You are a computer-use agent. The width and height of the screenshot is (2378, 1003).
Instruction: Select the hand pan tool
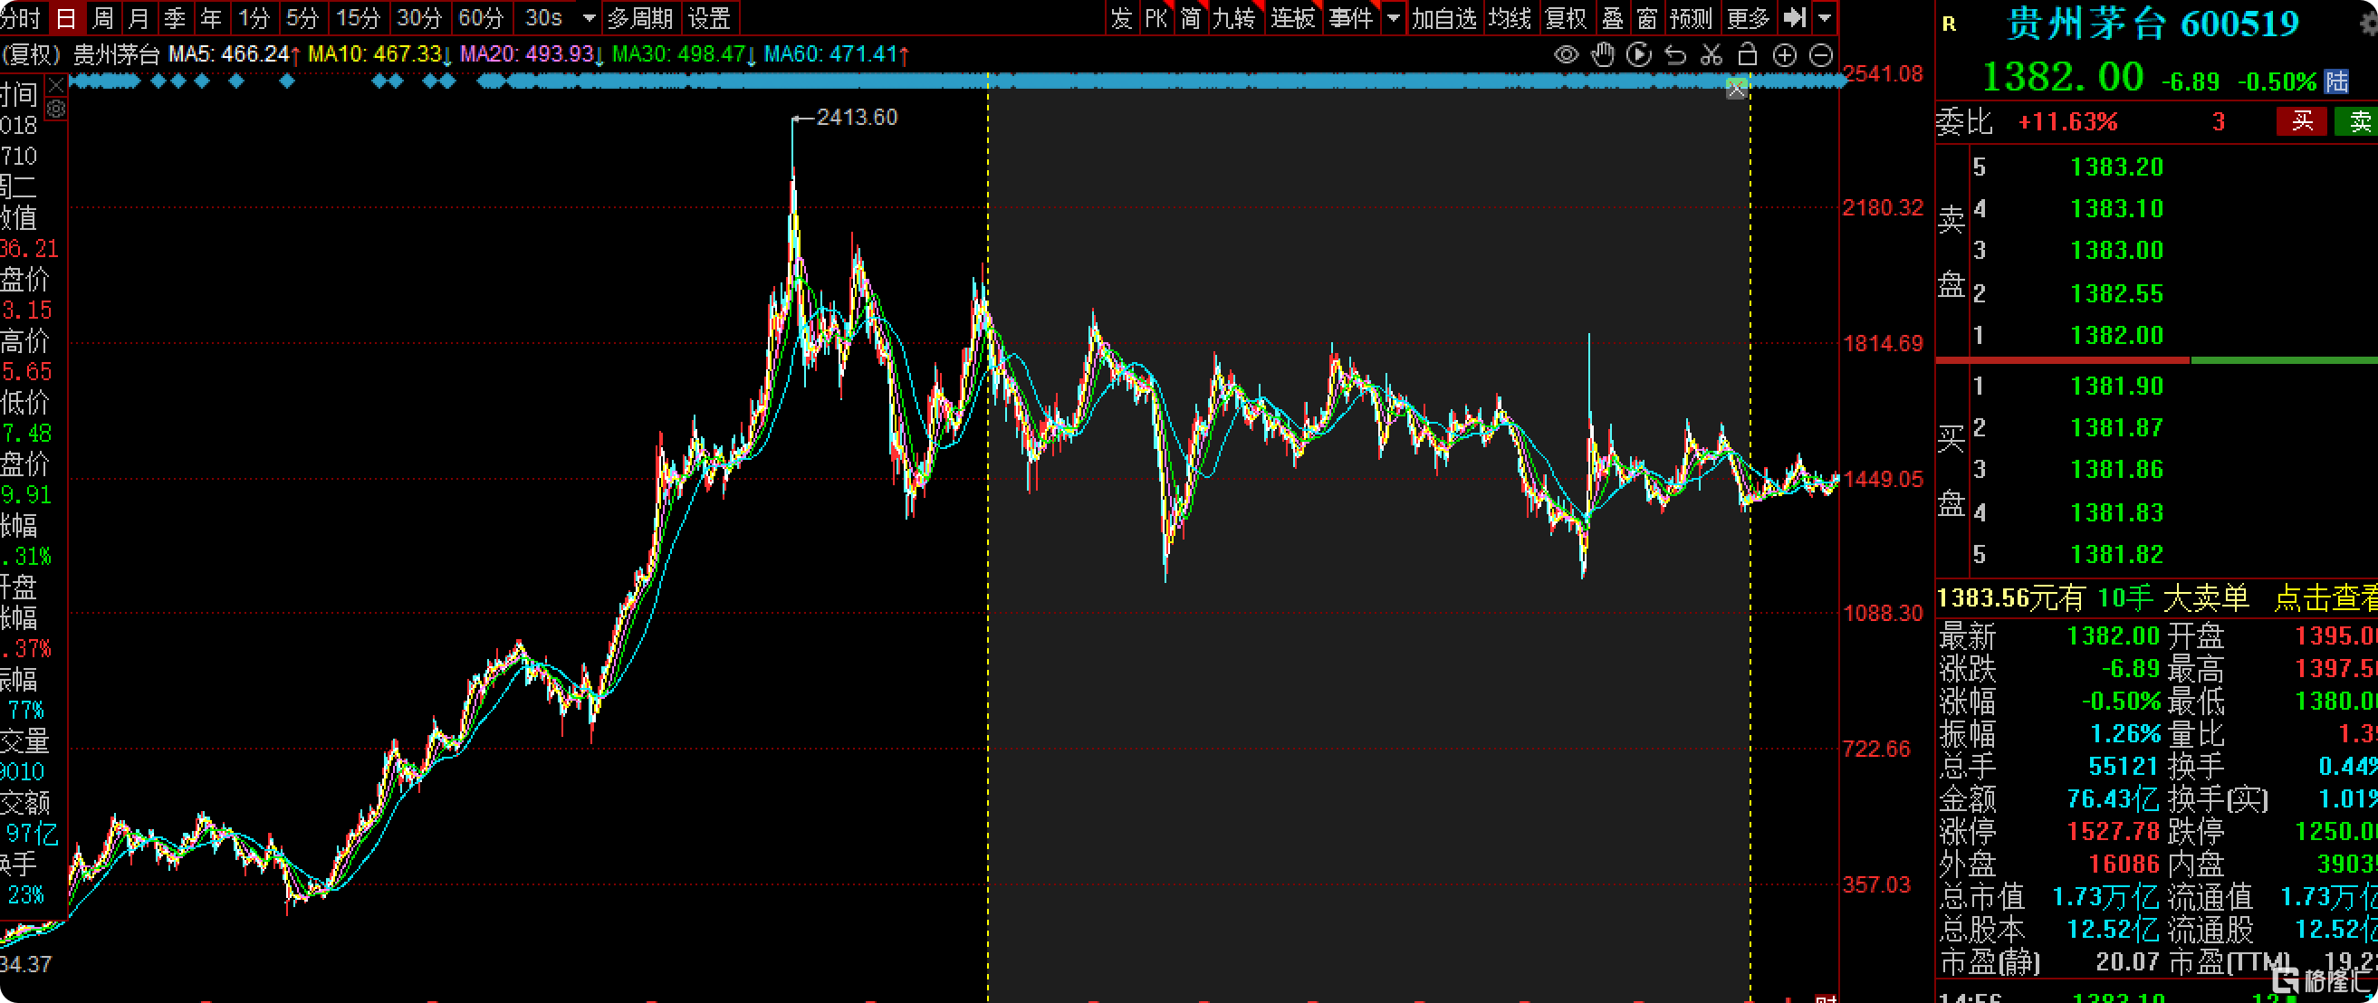(1603, 55)
